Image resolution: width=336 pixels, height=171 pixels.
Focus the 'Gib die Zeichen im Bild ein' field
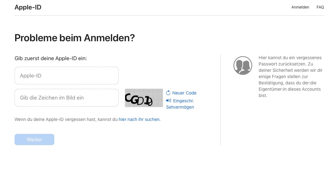67,98
